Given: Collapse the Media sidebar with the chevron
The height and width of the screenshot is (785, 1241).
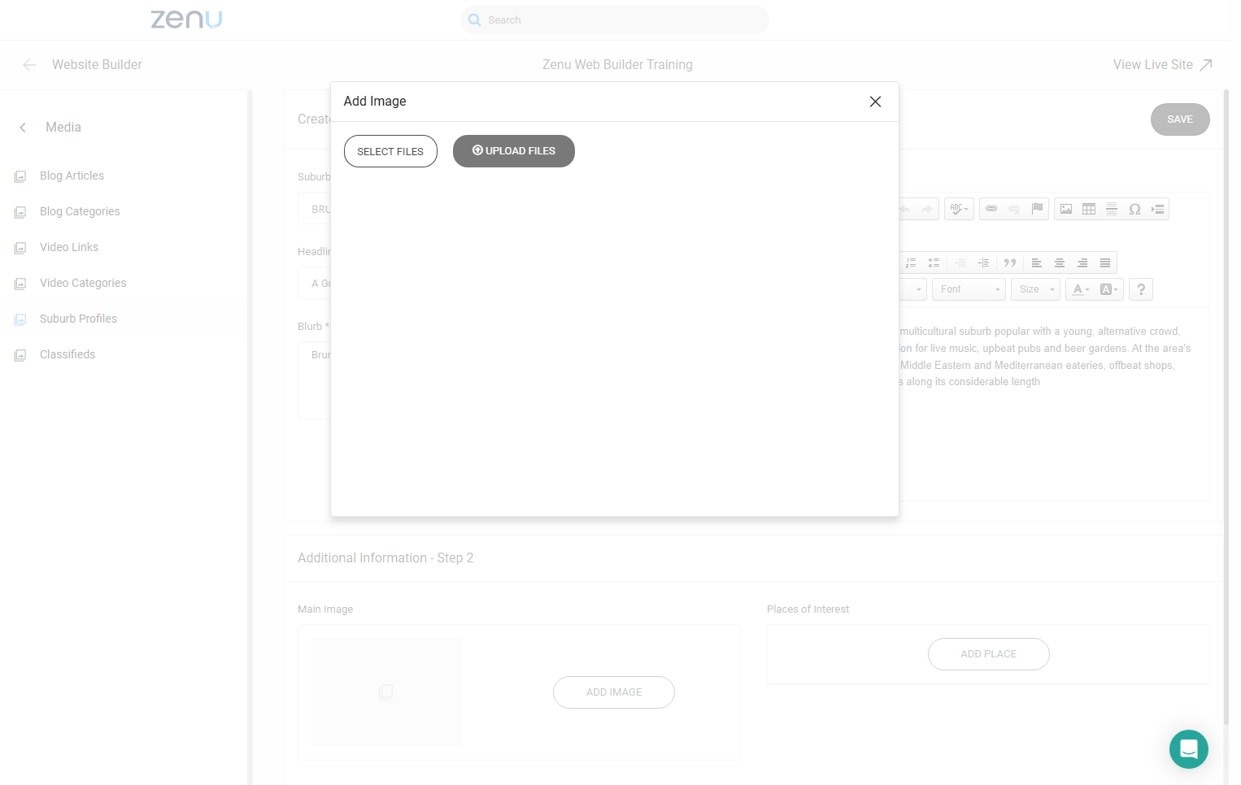Looking at the screenshot, I should (x=23, y=128).
